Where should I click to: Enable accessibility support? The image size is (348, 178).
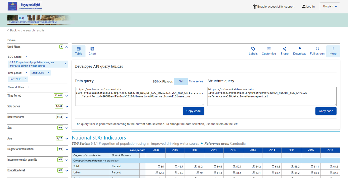273,7
